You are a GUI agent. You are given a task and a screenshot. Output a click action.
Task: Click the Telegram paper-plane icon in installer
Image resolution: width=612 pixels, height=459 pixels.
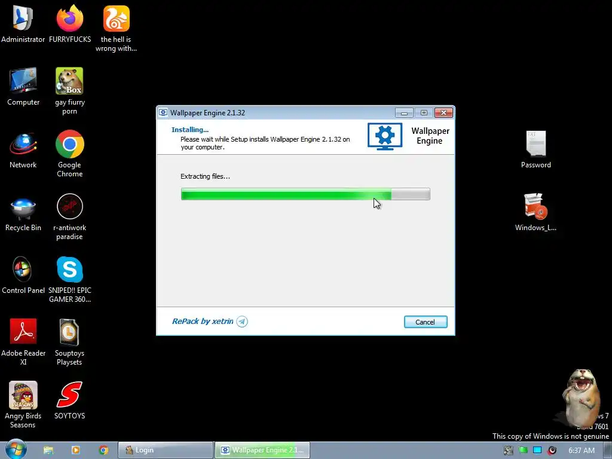tap(242, 322)
